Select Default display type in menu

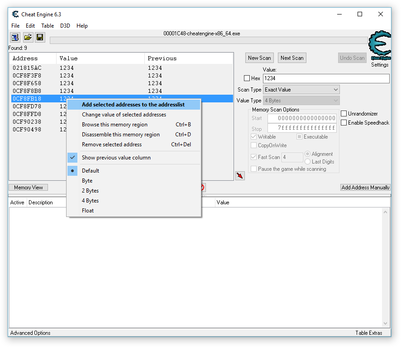pyautogui.click(x=134, y=170)
